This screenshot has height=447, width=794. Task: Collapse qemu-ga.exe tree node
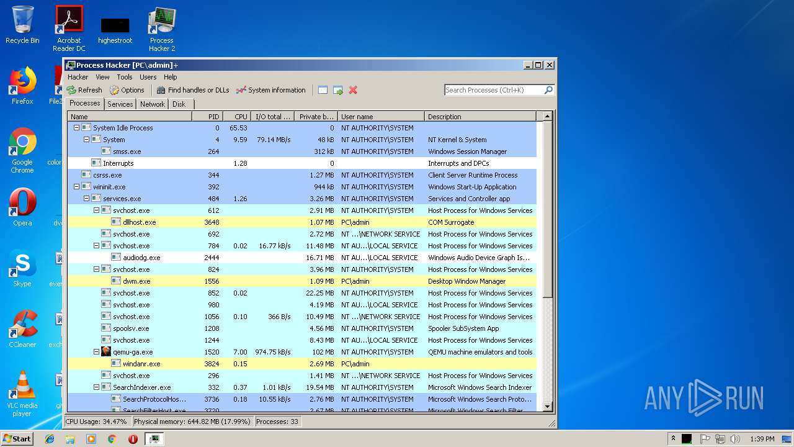pos(96,352)
